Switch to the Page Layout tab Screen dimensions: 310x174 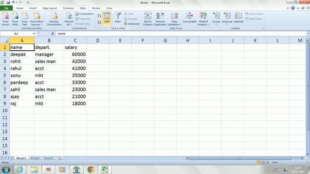(x=49, y=8)
